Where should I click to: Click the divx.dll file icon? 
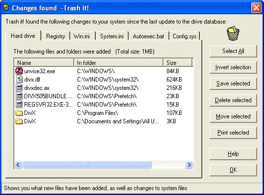(x=19, y=79)
